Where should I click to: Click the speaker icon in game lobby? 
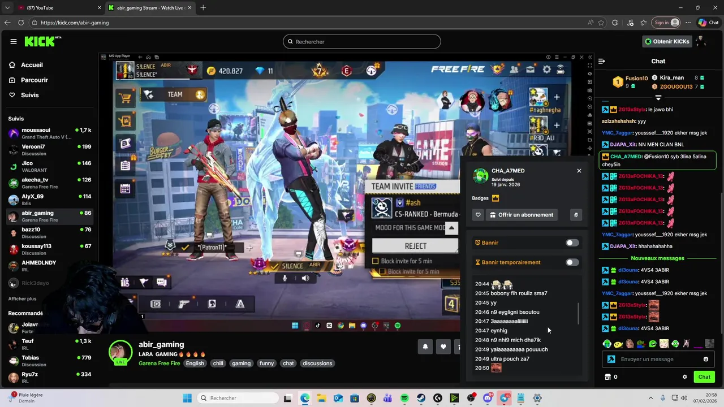coord(305,278)
